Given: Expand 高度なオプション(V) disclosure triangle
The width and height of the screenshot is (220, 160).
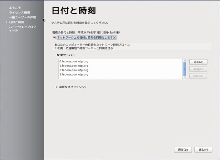Looking at the screenshot, I should tap(56, 87).
